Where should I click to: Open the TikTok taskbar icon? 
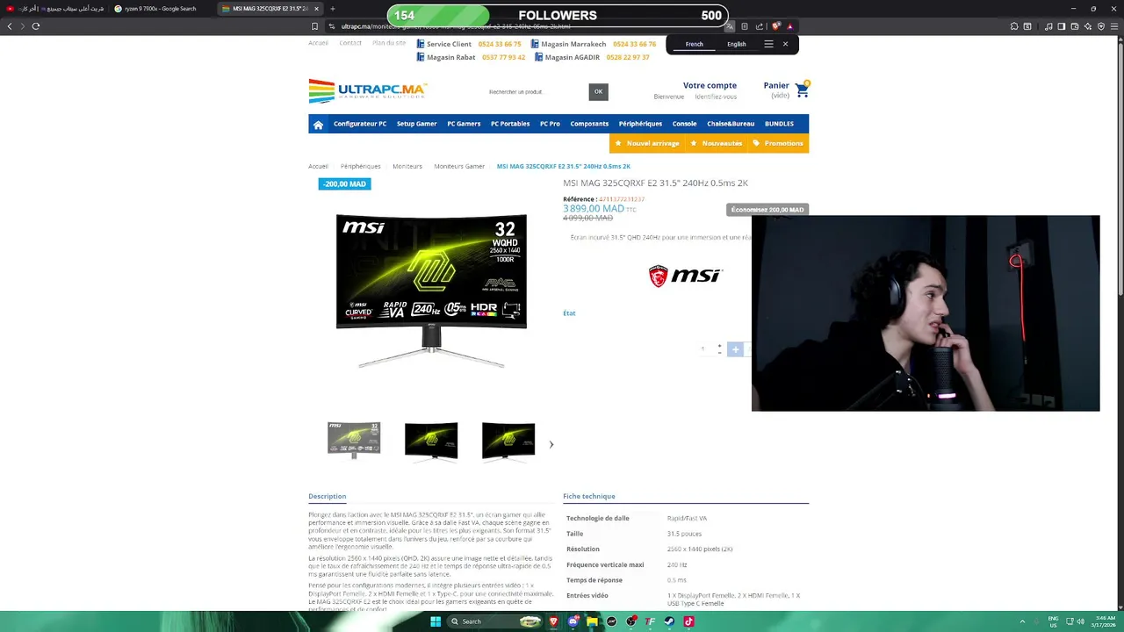688,621
